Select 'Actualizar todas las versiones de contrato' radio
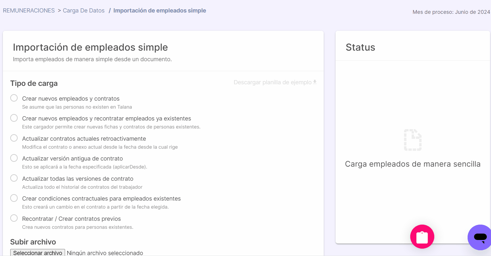The height and width of the screenshot is (256, 491). (14, 178)
